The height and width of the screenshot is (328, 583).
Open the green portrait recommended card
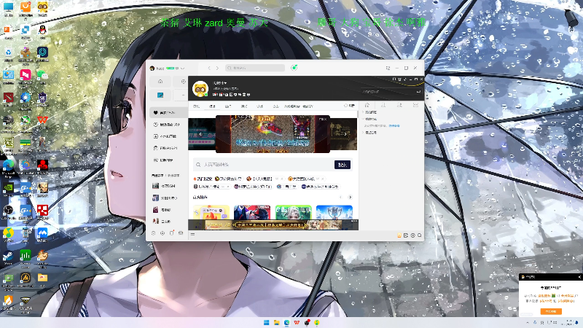point(294,211)
